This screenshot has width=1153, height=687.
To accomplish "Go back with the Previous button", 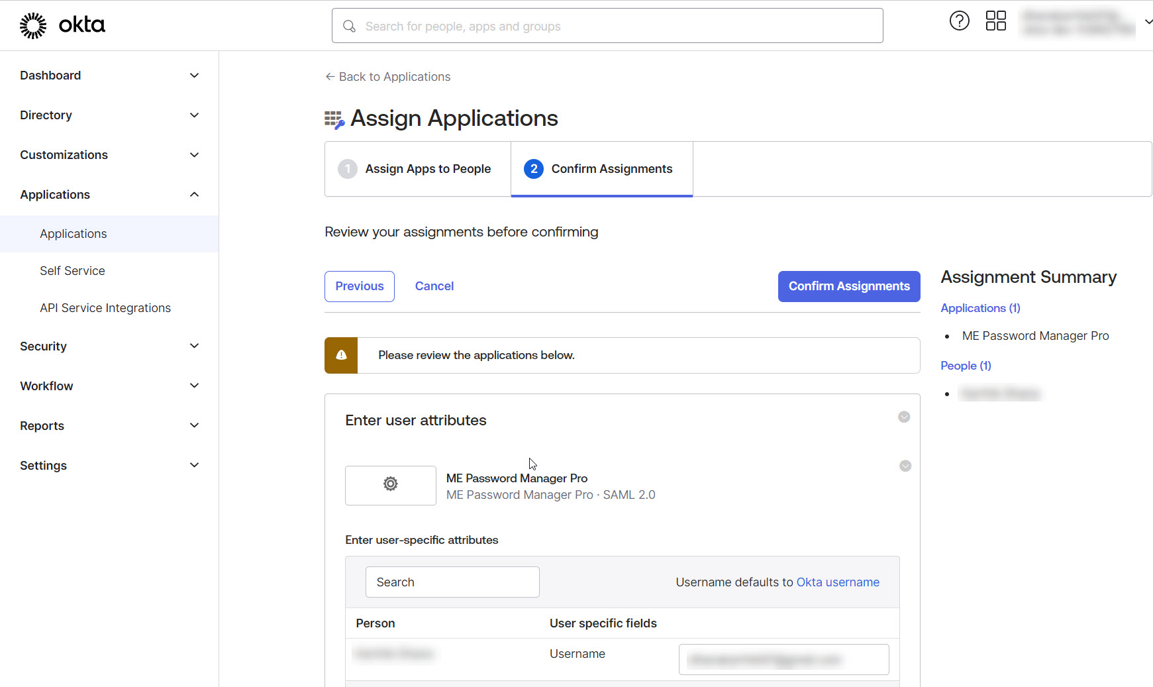I will coord(360,286).
